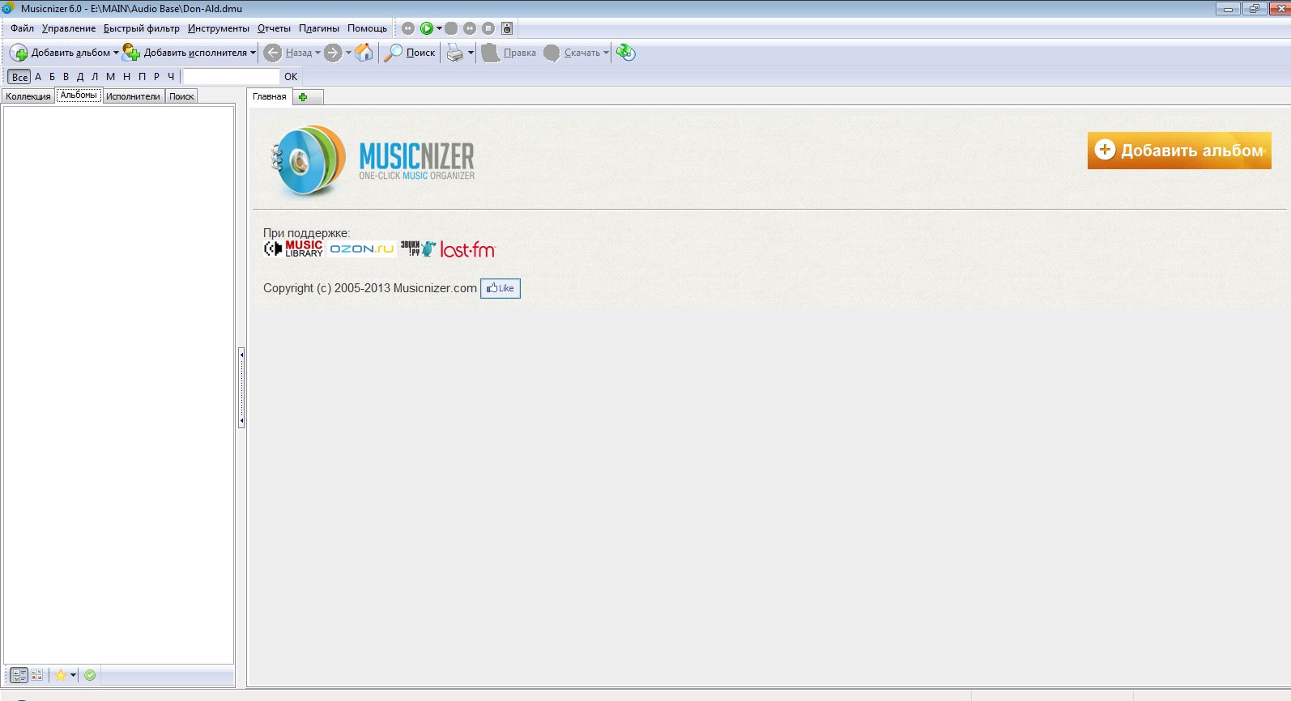
Task: Click the sidebar collapse splitter handle
Action: click(241, 388)
